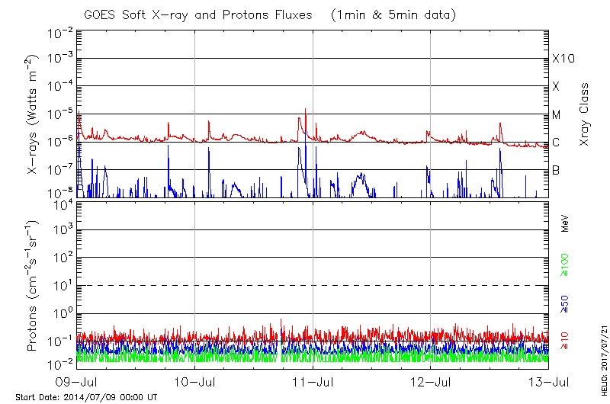Select the 09-Jul date tick label
Image resolution: width=610 pixels, height=404 pixels.
[x=77, y=381]
